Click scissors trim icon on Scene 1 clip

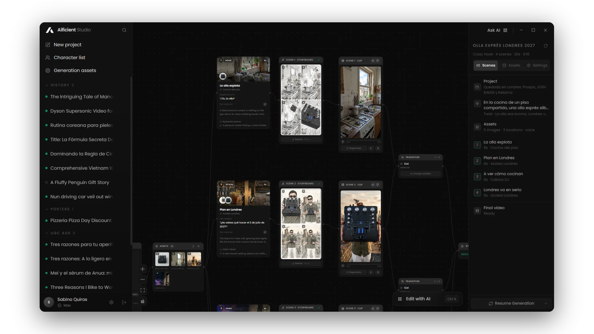(371, 148)
